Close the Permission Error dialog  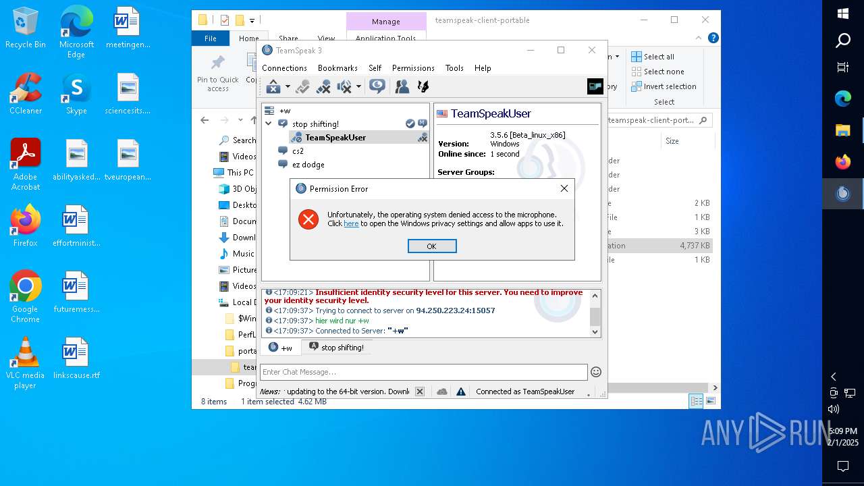tap(564, 188)
